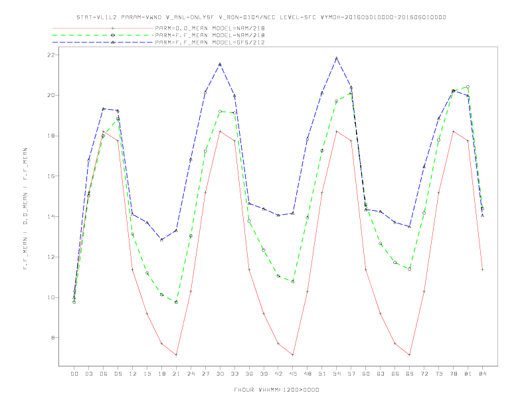Click y-axis tick value 10
The width and height of the screenshot is (526, 407).
click(51, 297)
